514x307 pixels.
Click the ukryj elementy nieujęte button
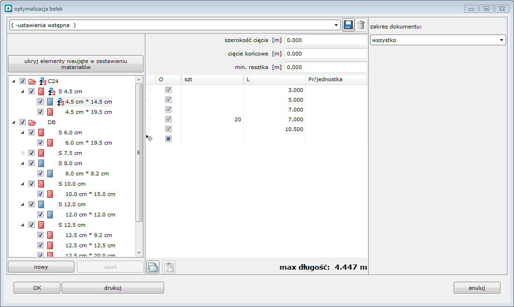75,64
